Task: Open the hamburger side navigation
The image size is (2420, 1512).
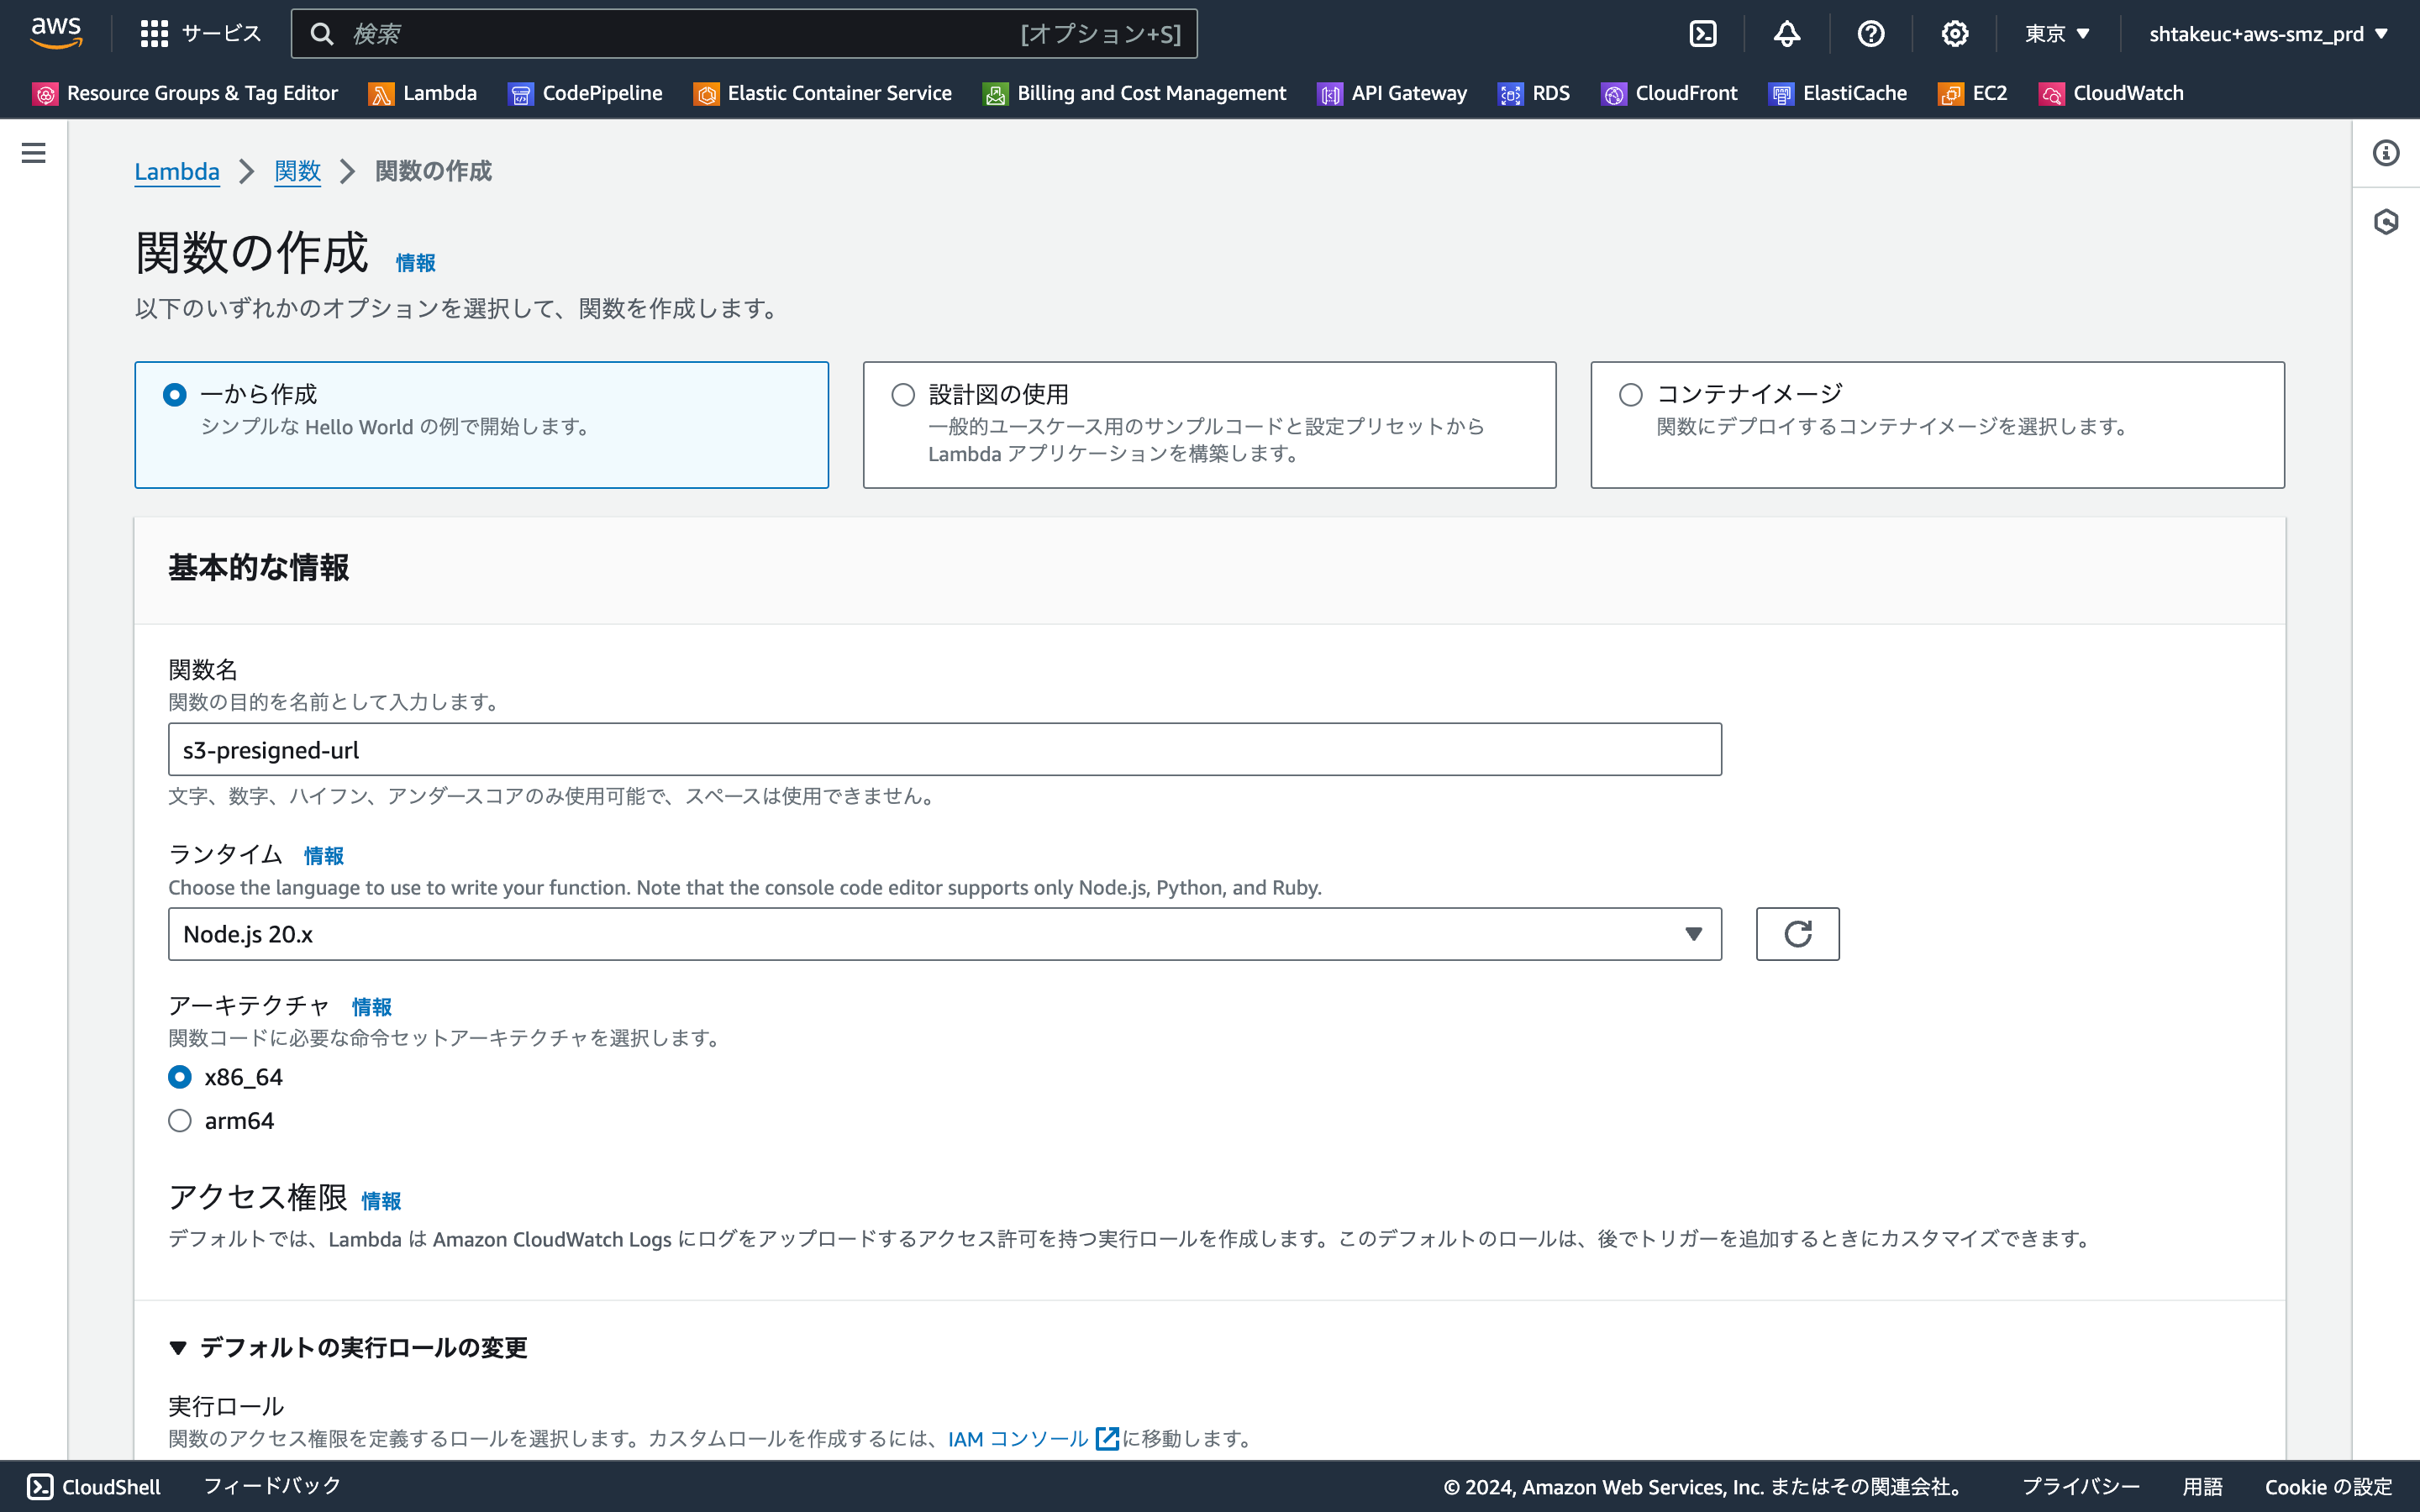Action: tap(34, 153)
